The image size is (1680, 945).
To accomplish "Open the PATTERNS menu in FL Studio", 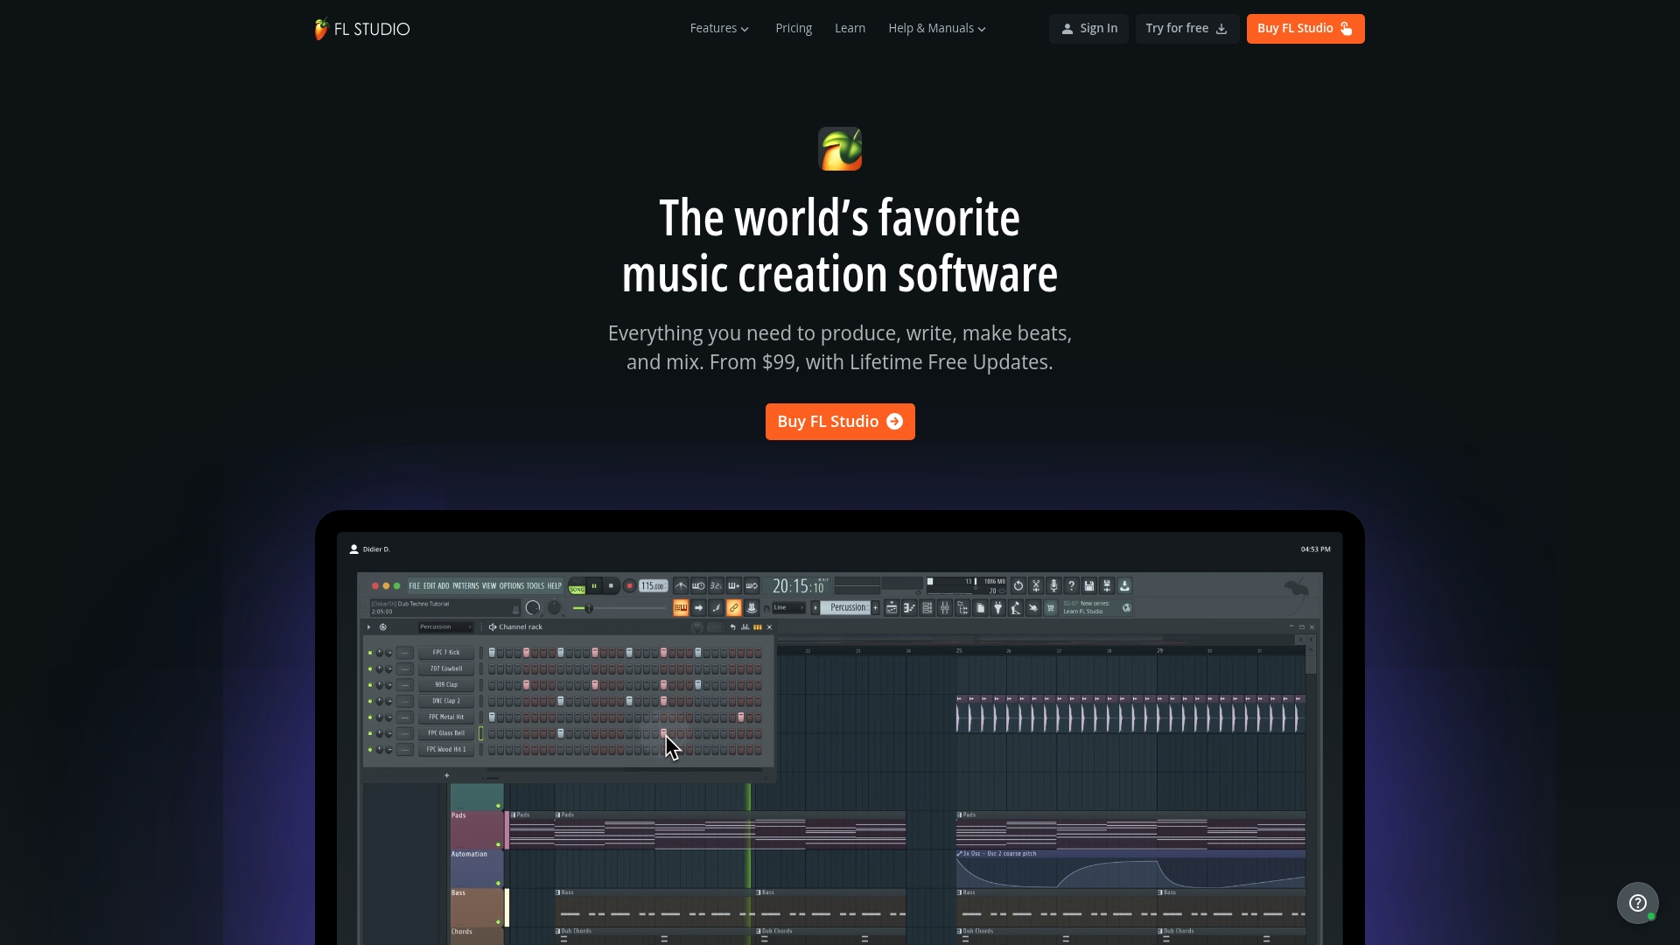I will tap(465, 585).
